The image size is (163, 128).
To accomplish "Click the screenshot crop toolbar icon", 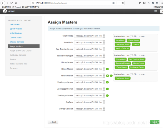I will click(153, 3).
